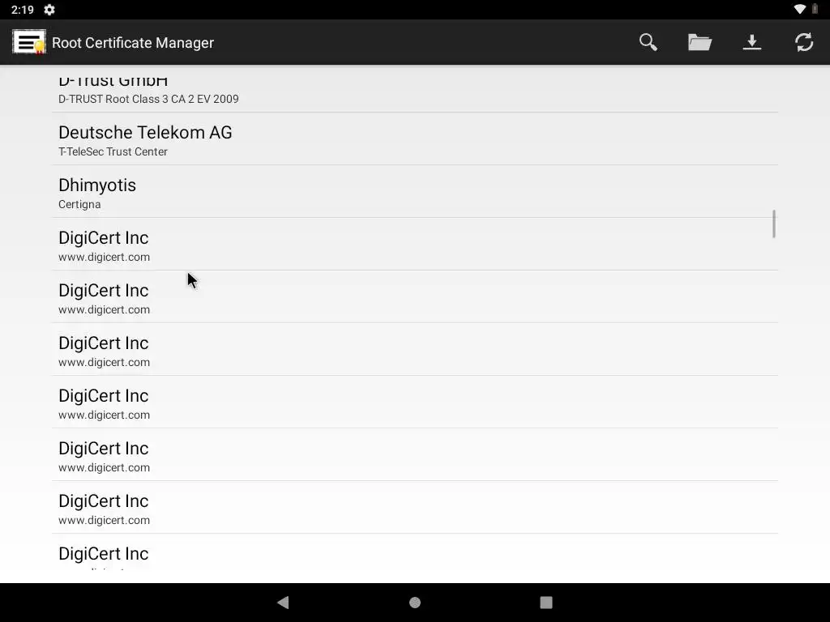Click the open folder icon
This screenshot has height=622, width=830.
click(700, 42)
